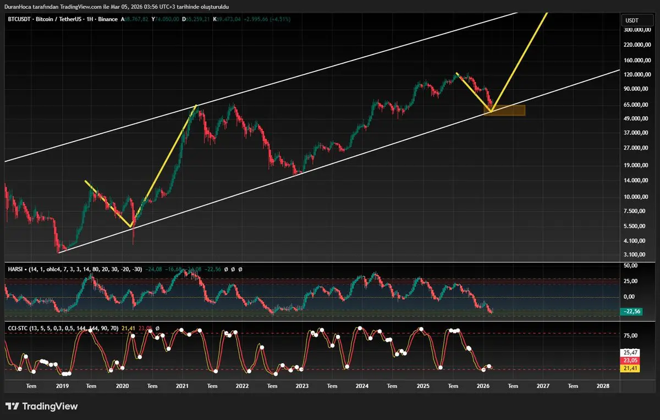Click the 2022 label on time axis
The width and height of the screenshot is (660, 420).
coord(242,386)
